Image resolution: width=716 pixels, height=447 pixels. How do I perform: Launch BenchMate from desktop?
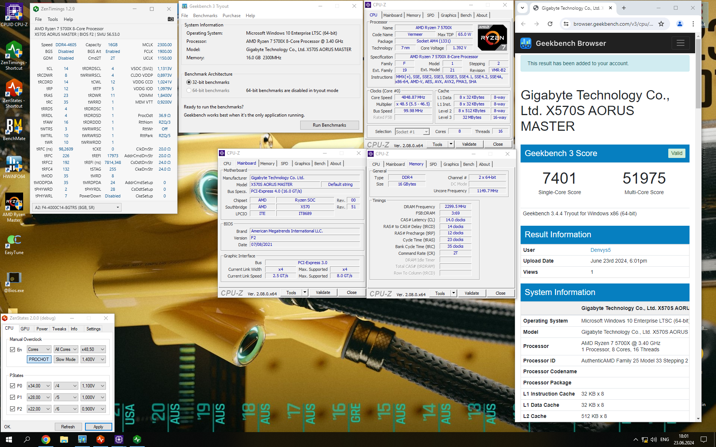(x=14, y=130)
